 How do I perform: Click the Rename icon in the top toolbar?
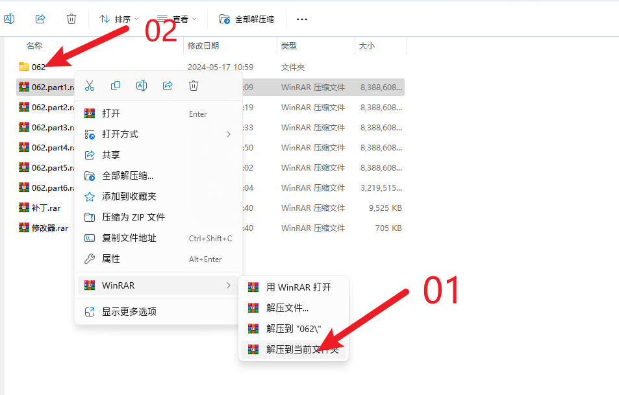[9, 19]
